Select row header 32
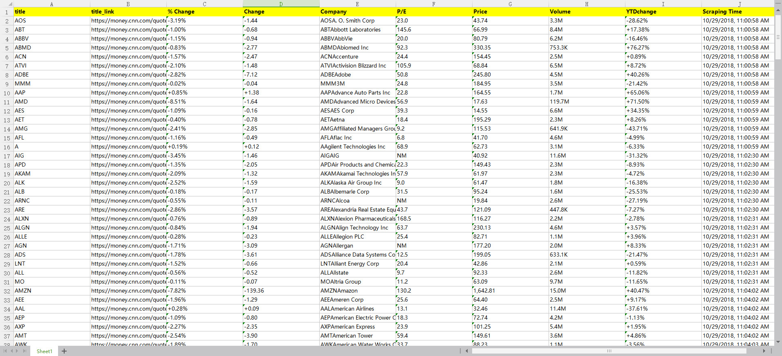 click(x=7, y=291)
